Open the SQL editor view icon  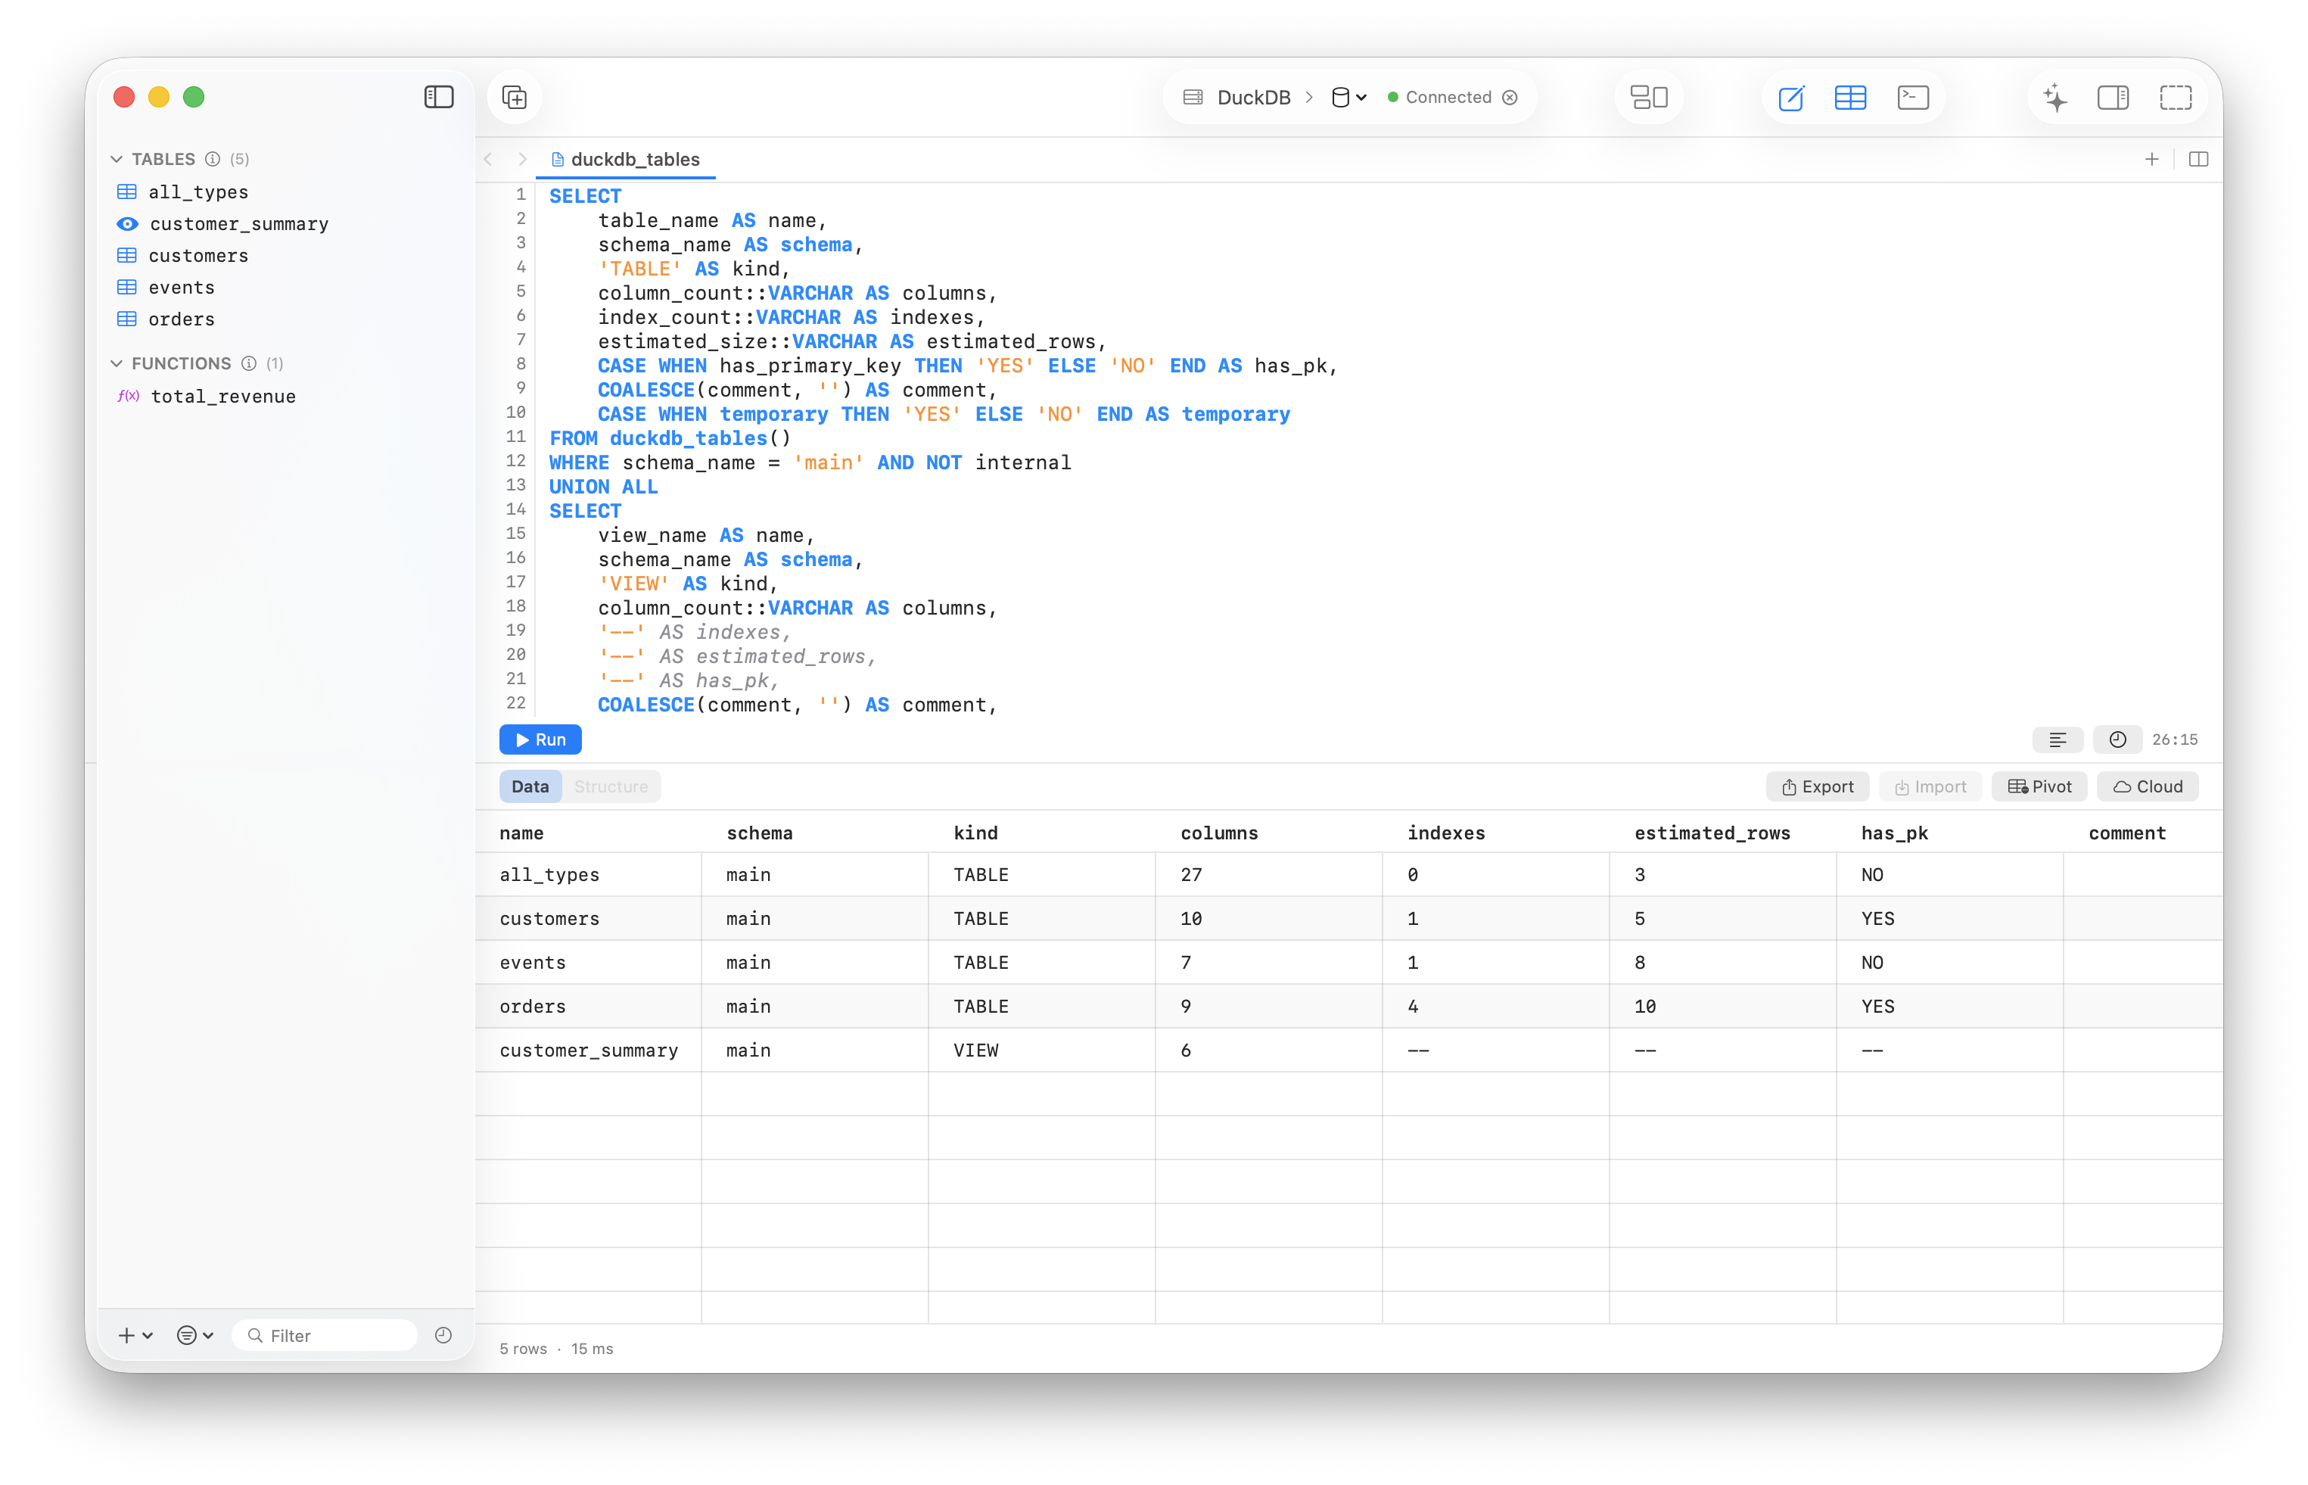(1791, 96)
